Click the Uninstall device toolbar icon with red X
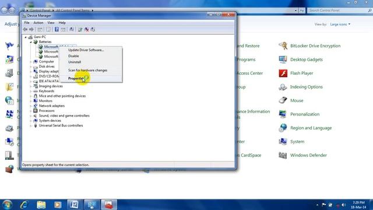373x210 pixels. 87,29
